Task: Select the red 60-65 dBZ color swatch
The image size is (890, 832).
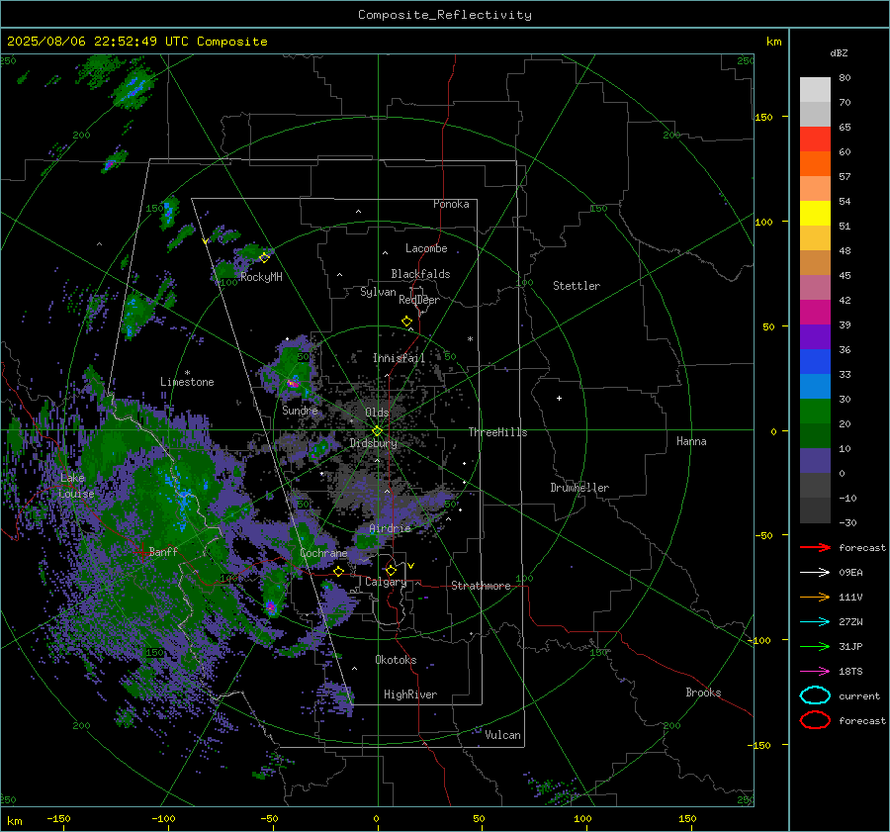Action: pyautogui.click(x=815, y=139)
